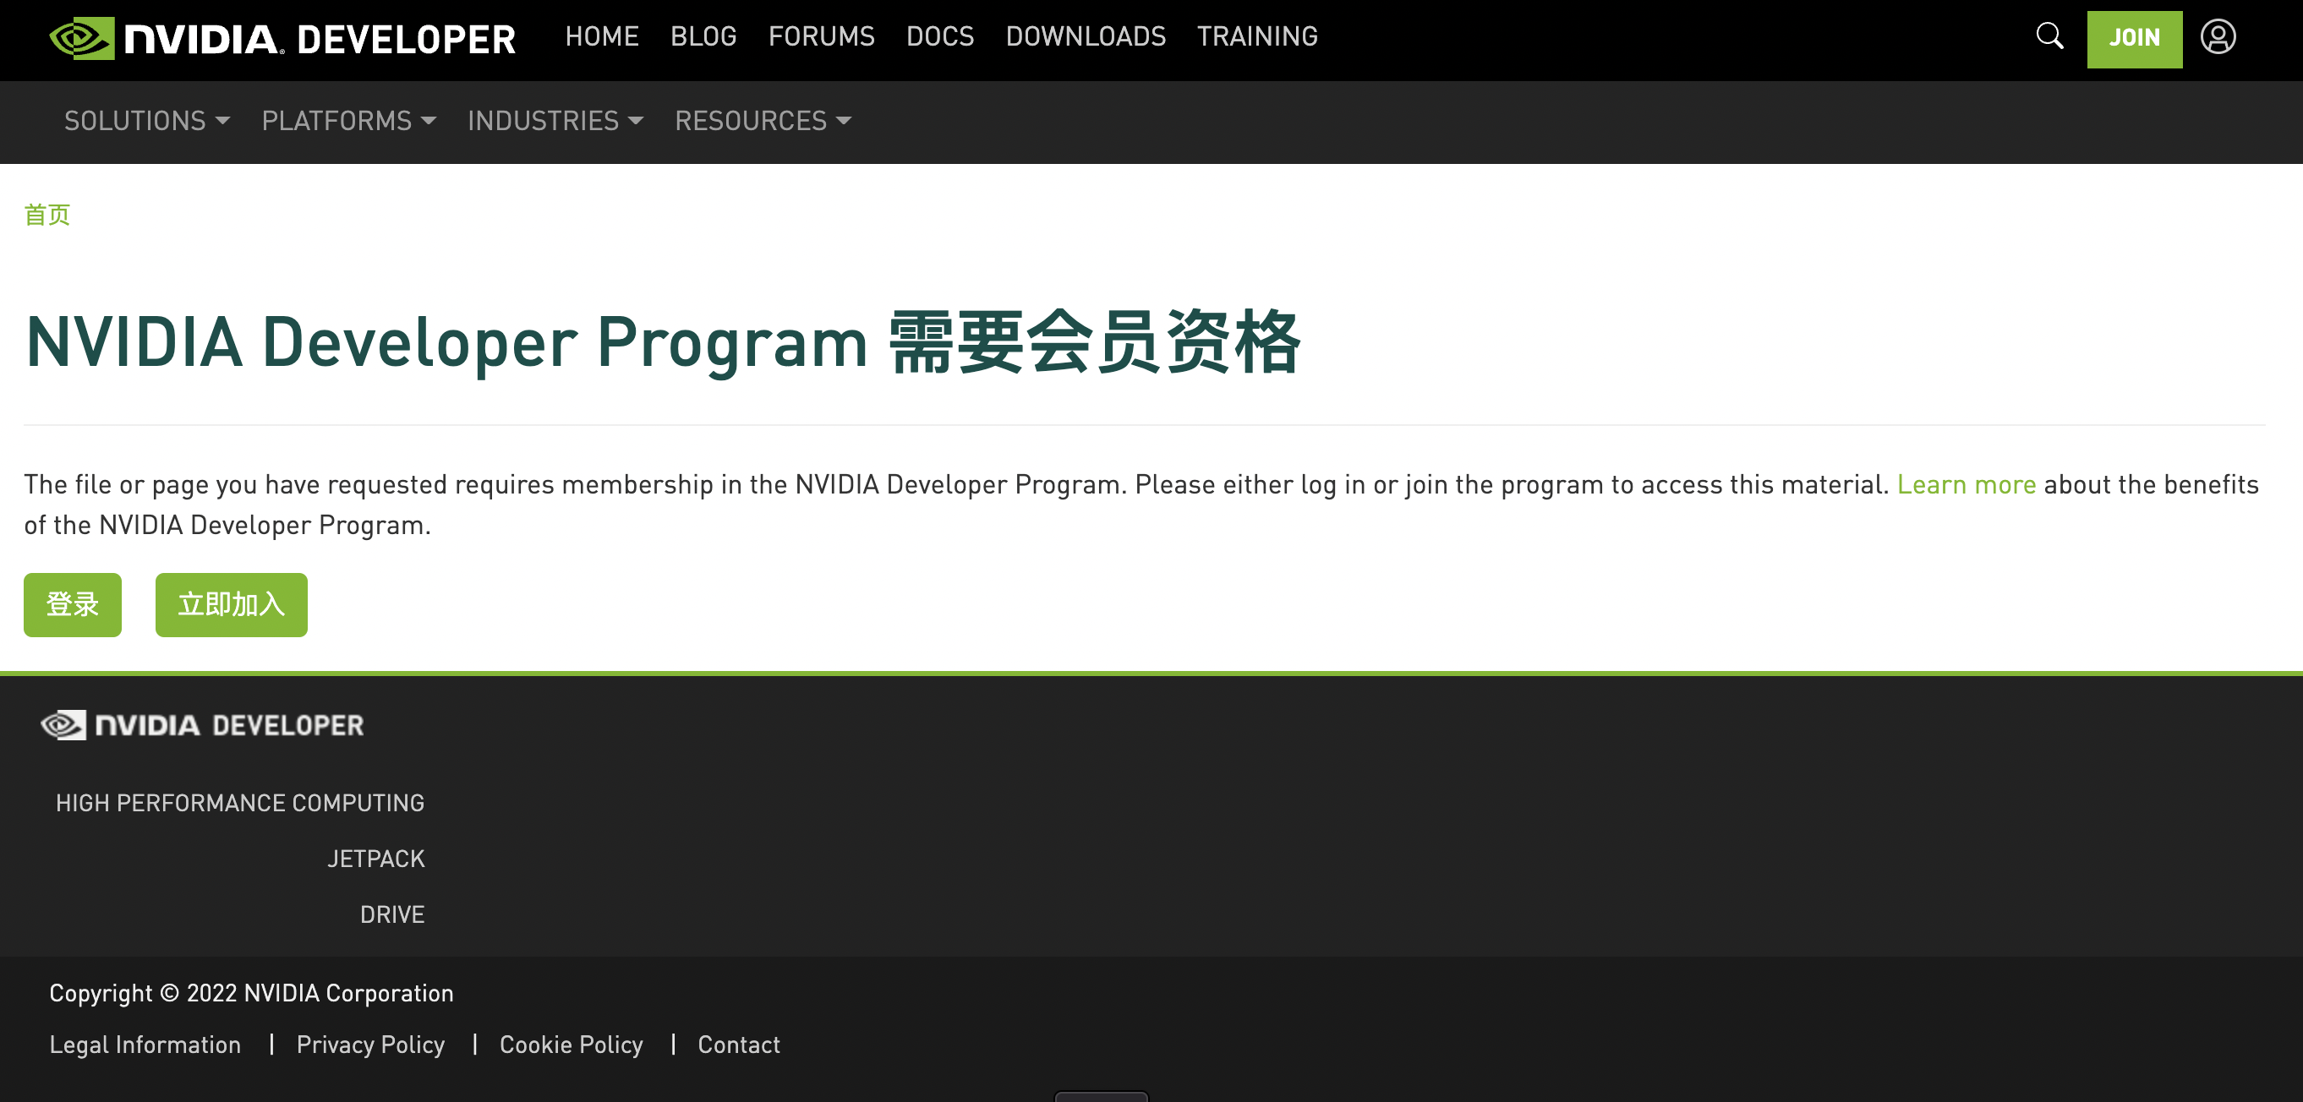
Task: Expand the SOLUTIONS dropdown
Action: click(146, 121)
